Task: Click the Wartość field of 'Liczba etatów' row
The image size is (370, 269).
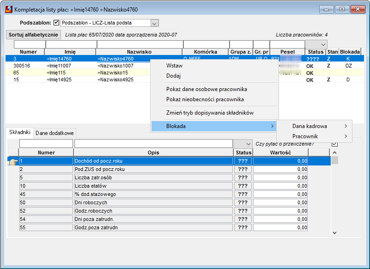Action: pos(280,186)
